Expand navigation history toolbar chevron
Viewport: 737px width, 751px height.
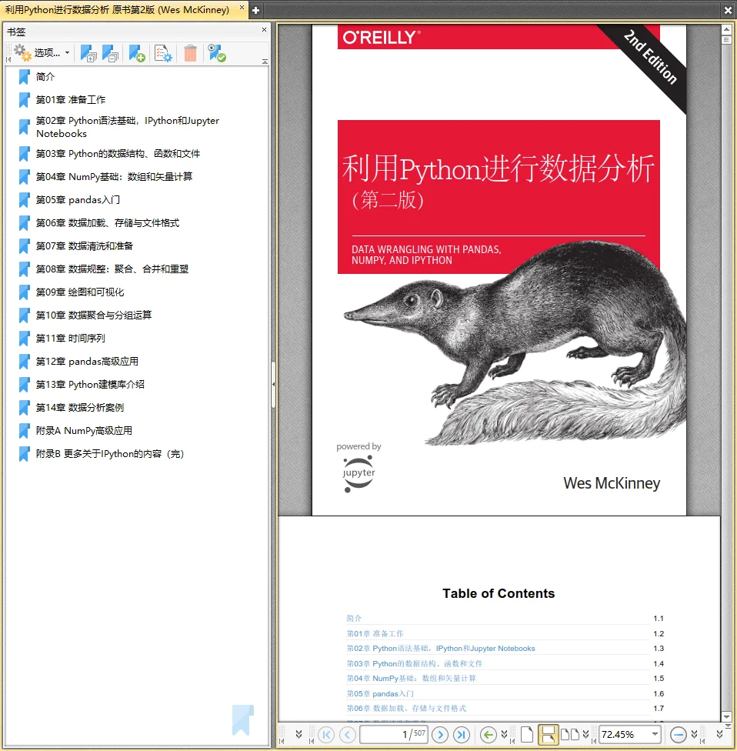(x=504, y=734)
